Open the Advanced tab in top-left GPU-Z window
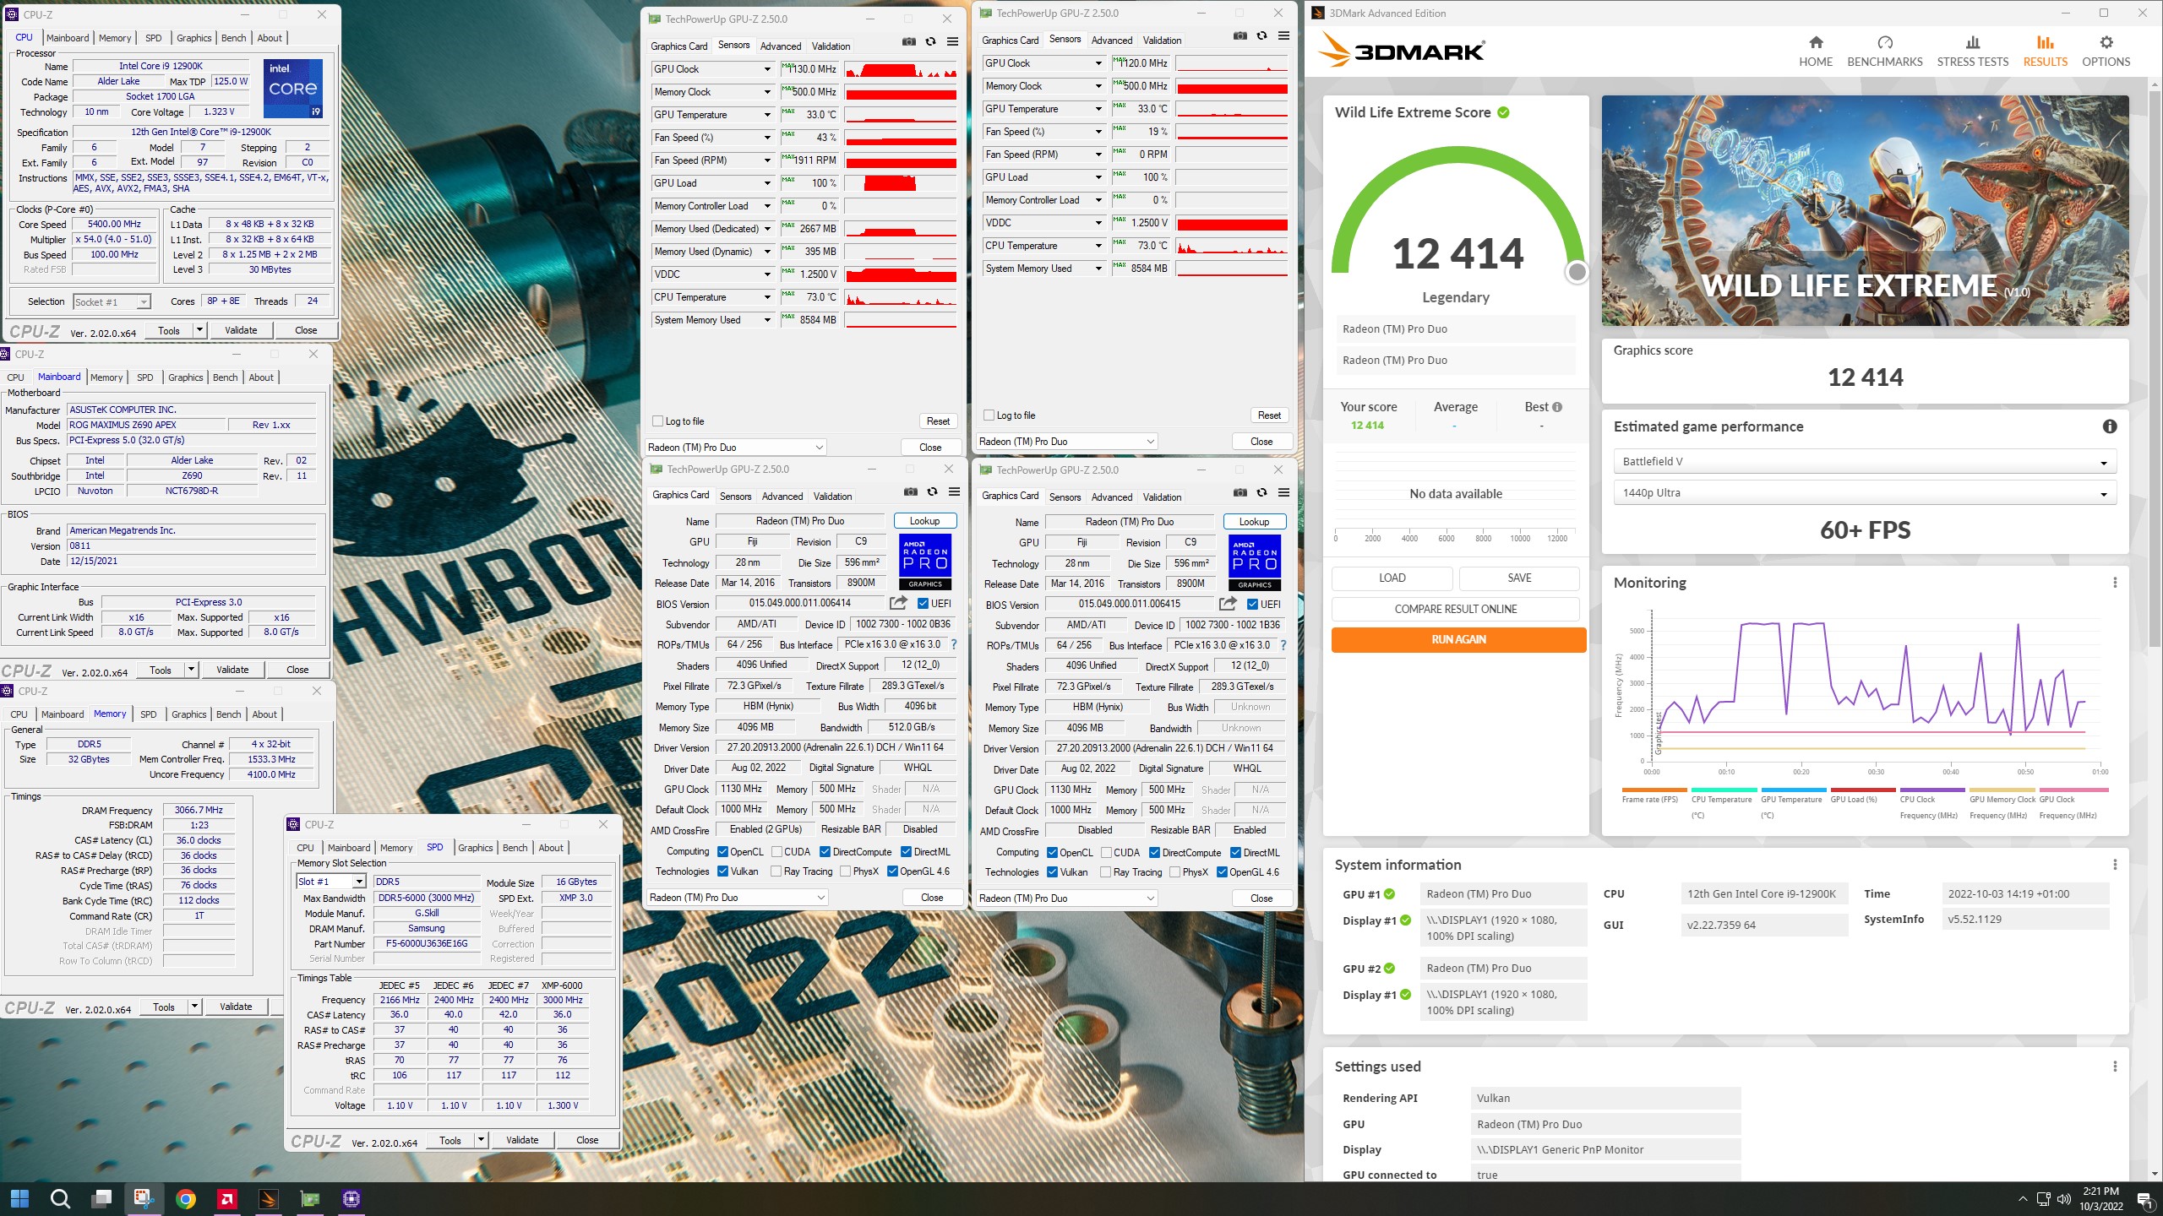Image resolution: width=2163 pixels, height=1216 pixels. tap(781, 46)
